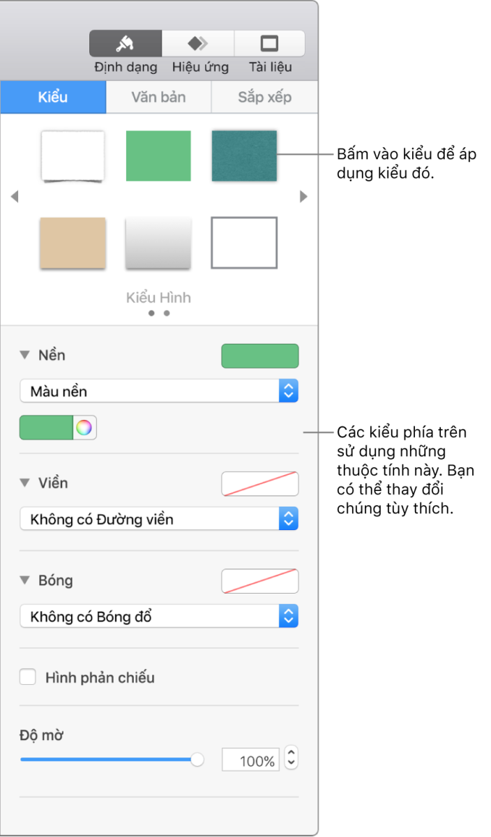Click the opacity percentage stepper arrows
Image resolution: width=491 pixels, height=837 pixels.
[292, 758]
